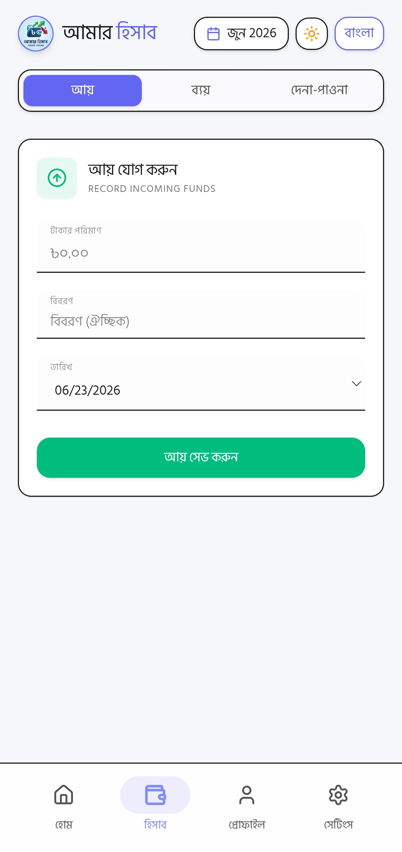Toggle the sun light-mode theme button
This screenshot has height=852, width=402.
[312, 34]
